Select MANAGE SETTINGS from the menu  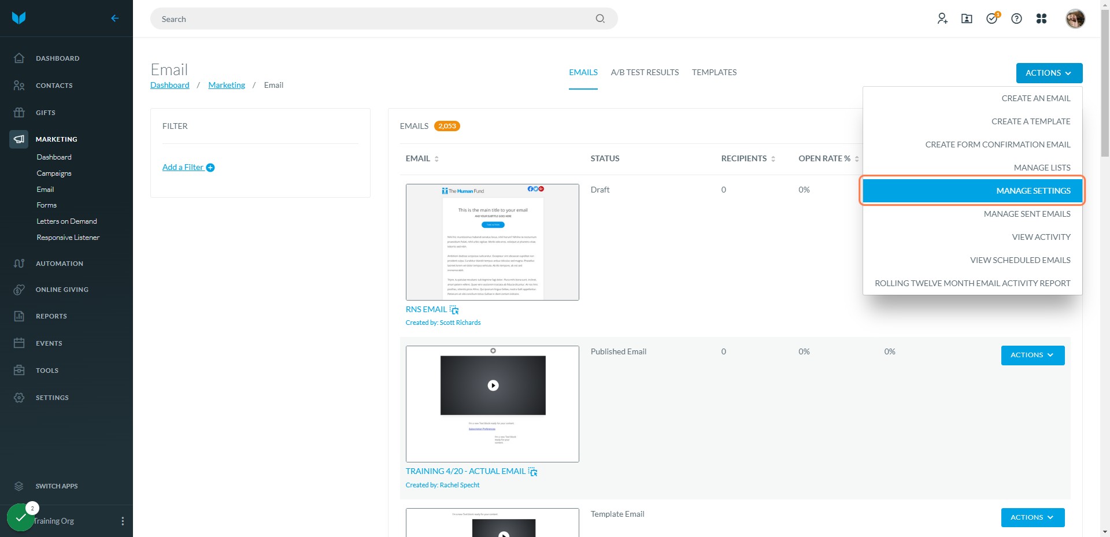(x=972, y=191)
